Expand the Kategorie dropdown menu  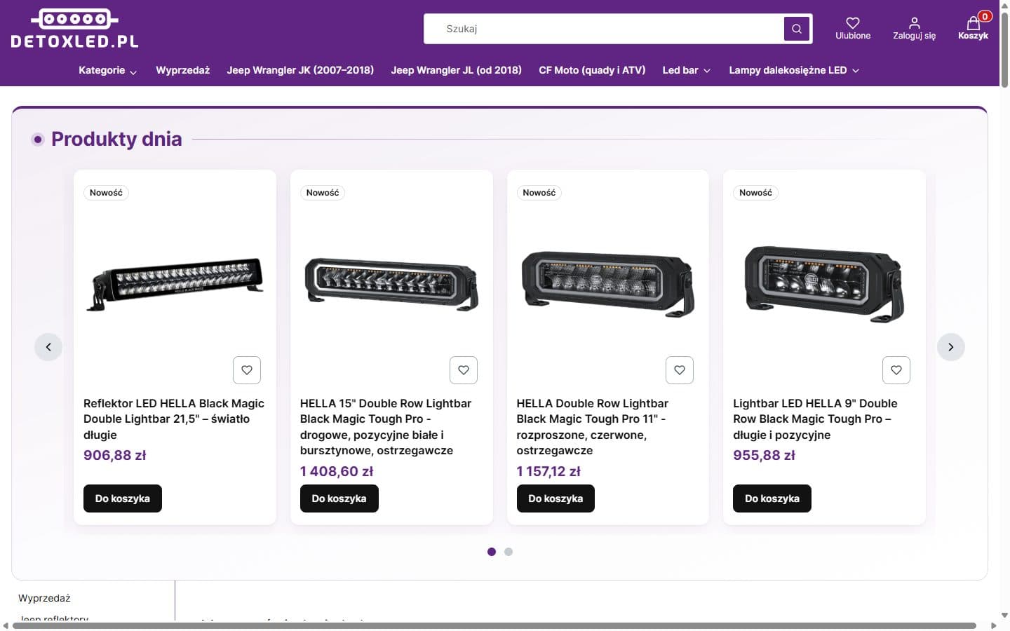[x=108, y=70]
